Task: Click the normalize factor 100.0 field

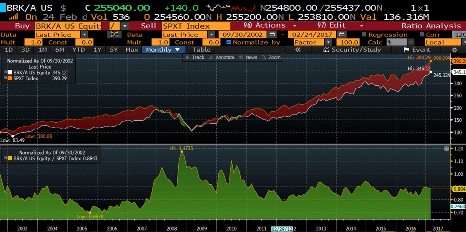Action: 349,42
